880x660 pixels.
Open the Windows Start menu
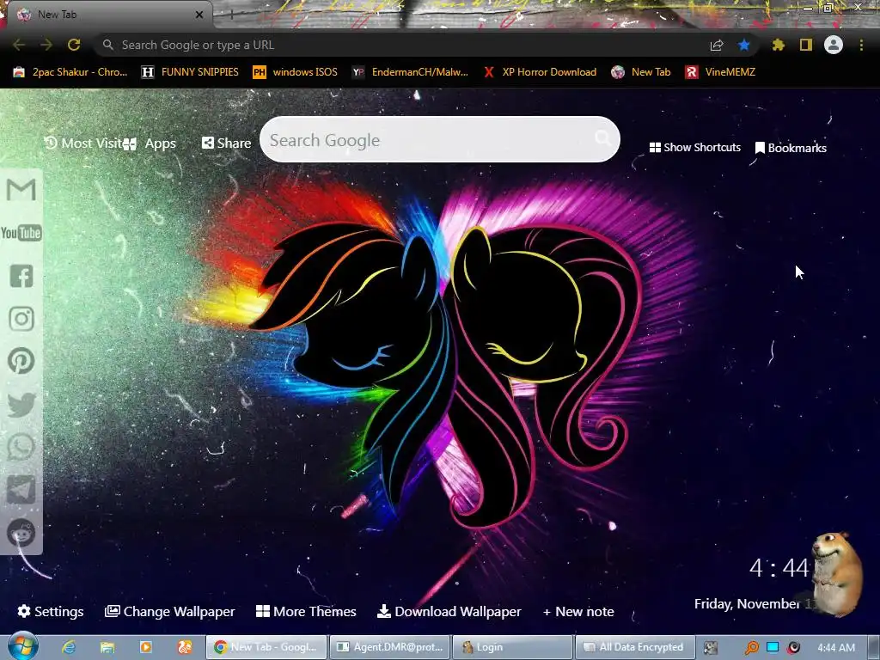tap(23, 646)
